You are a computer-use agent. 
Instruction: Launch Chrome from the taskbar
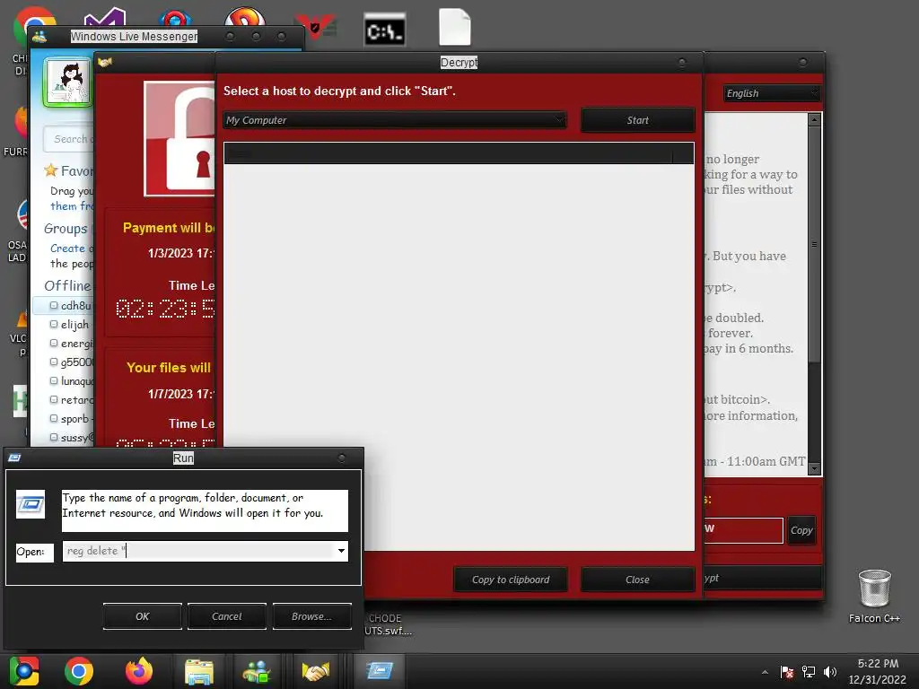(x=79, y=671)
